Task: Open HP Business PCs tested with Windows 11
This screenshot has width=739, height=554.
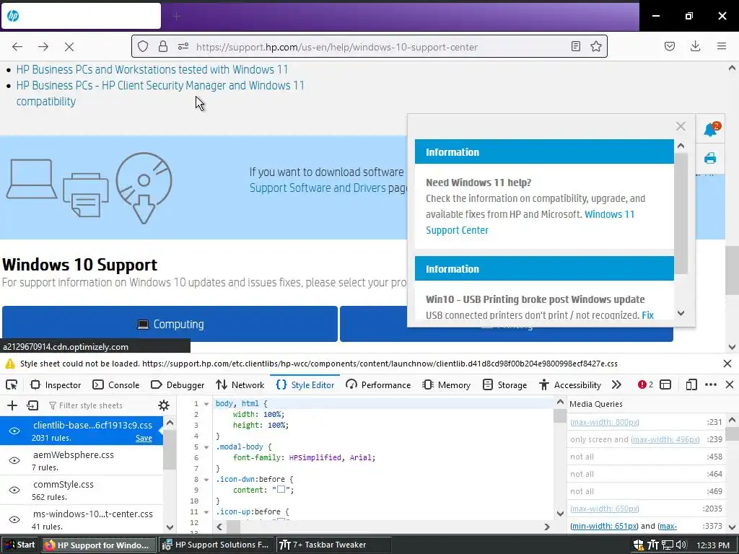Action: pyautogui.click(x=152, y=70)
